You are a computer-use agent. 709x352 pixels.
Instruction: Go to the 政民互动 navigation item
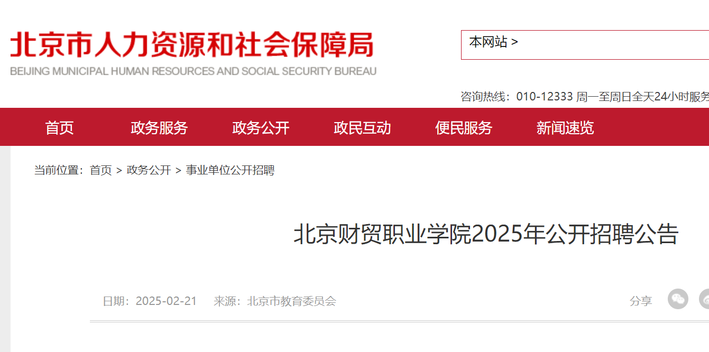pos(362,127)
